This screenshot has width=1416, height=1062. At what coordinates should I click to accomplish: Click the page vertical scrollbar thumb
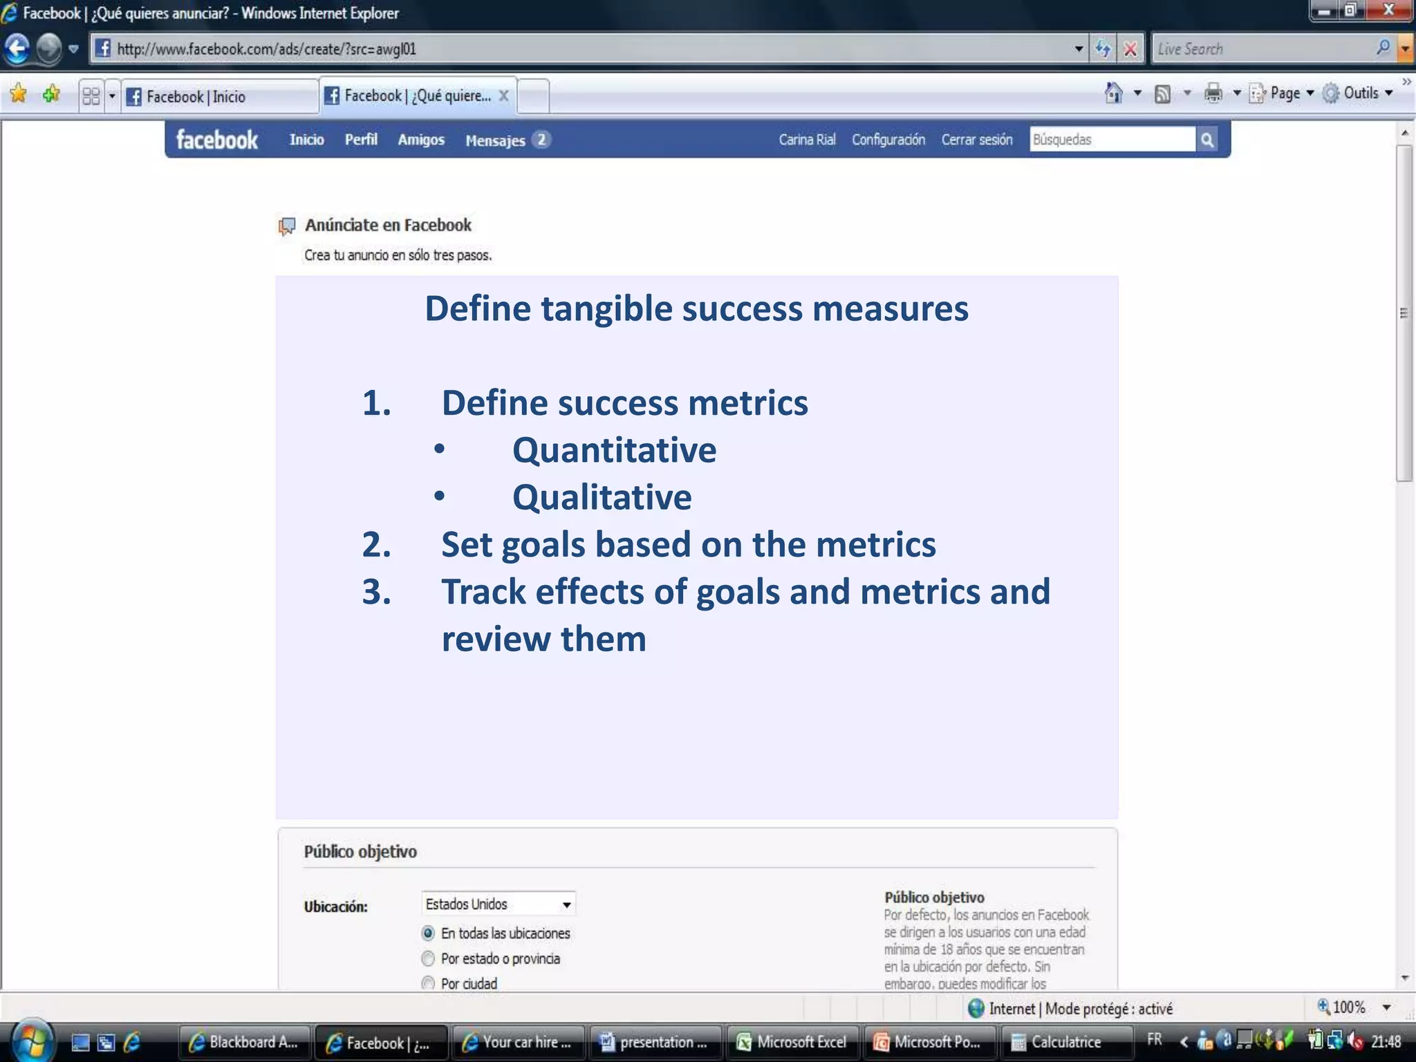point(1404,313)
